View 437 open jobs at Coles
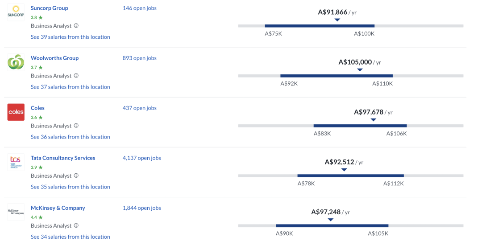 click(x=139, y=108)
